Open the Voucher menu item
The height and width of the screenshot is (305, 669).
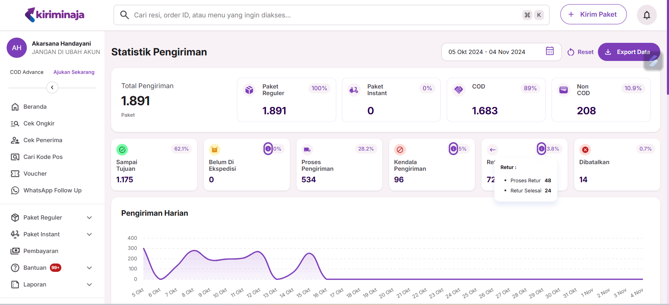[x=35, y=174]
